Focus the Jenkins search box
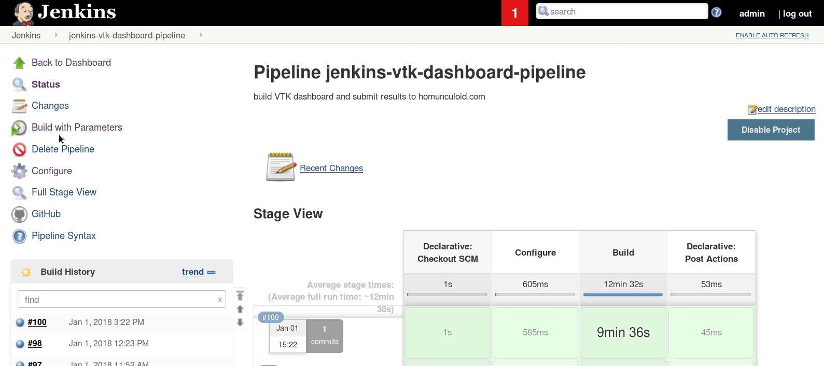Screen dimensions: 824x366 coord(622,11)
